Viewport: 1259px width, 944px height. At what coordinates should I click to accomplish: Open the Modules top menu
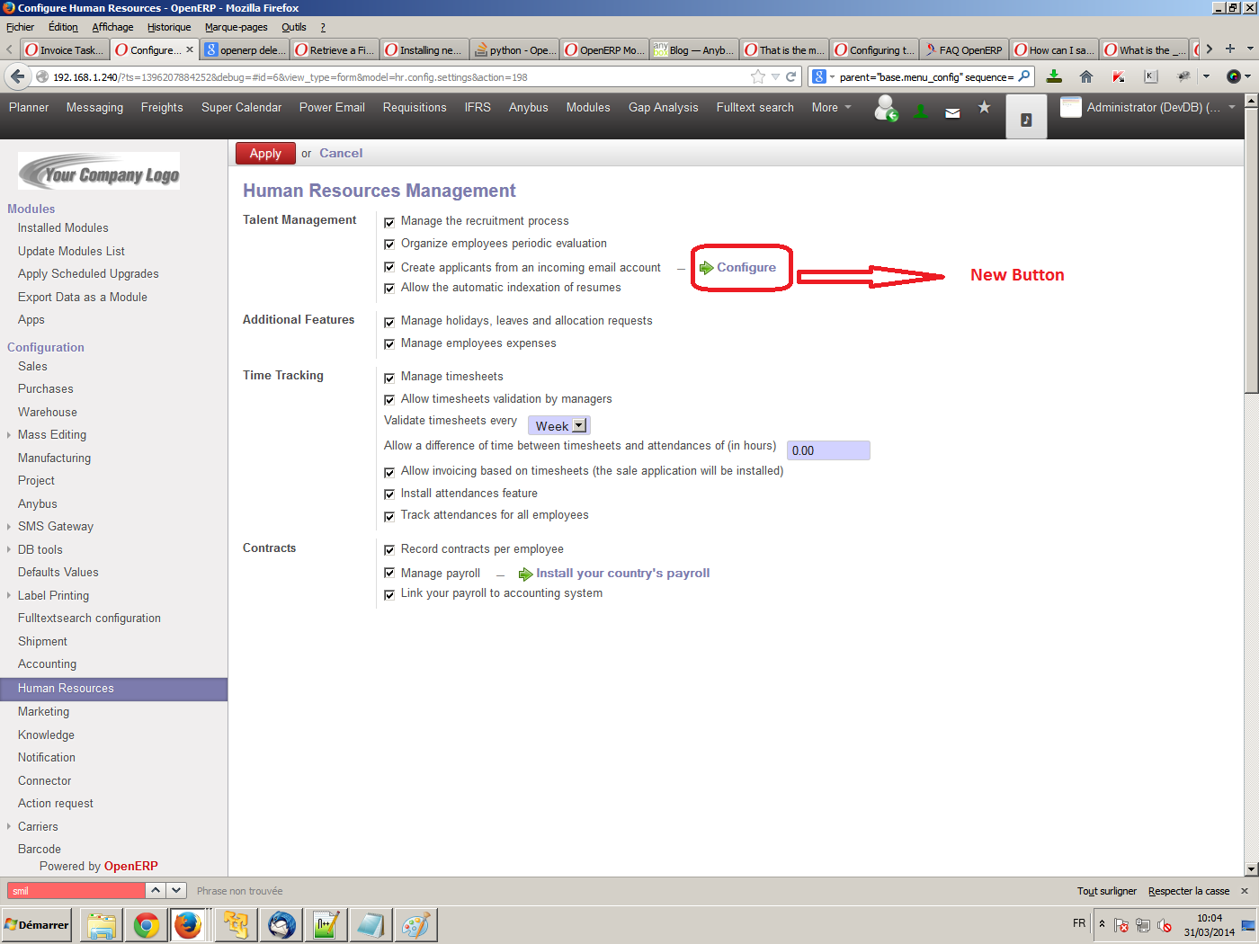coord(588,108)
